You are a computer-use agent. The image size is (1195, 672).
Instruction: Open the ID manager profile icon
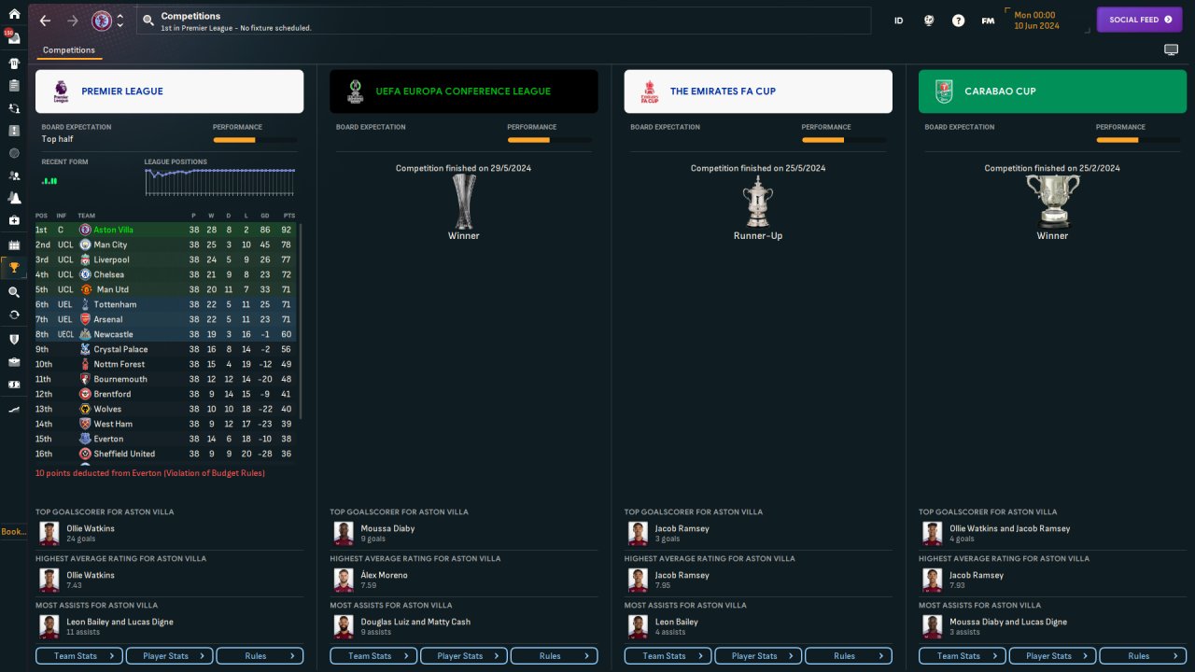pos(899,21)
